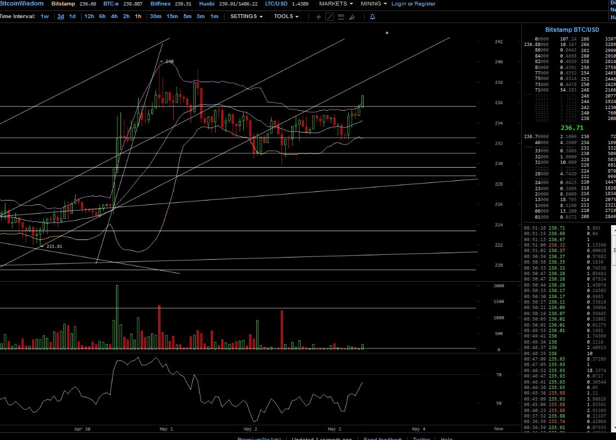
Task: Click the bid order amount 18.765
Action: [568, 200]
